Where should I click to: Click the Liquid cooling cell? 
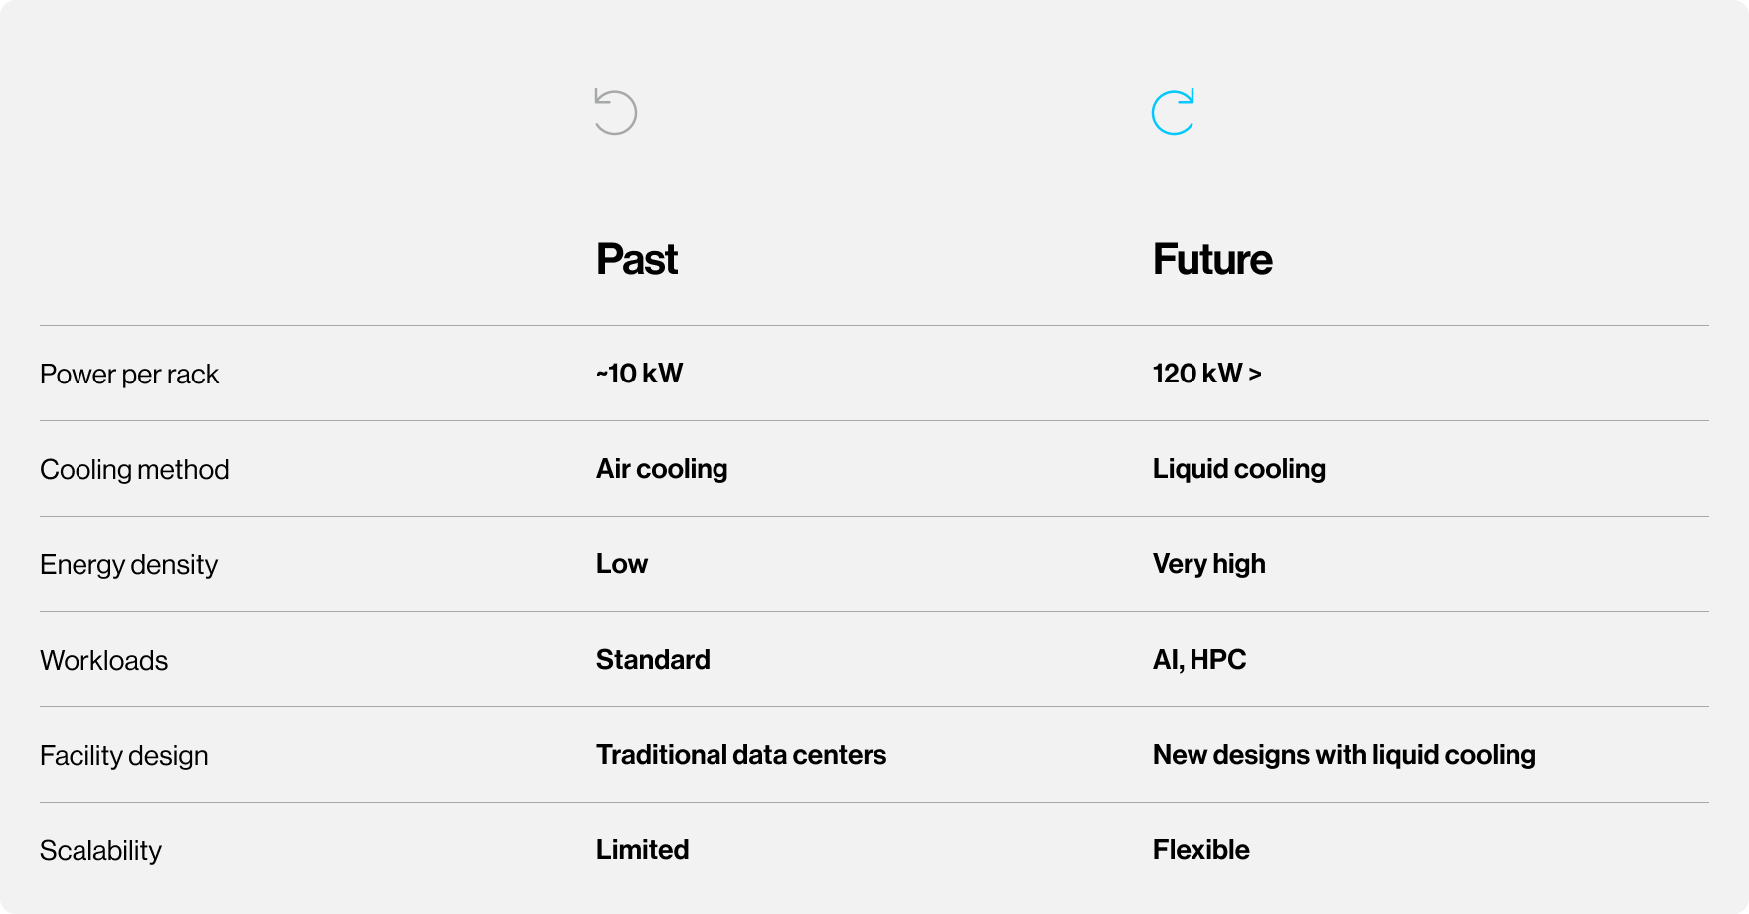[x=1239, y=469]
